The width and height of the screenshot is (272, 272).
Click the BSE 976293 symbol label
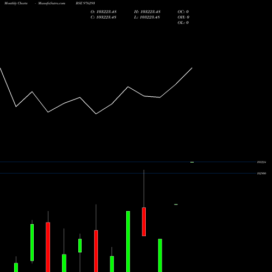click(x=85, y=3)
